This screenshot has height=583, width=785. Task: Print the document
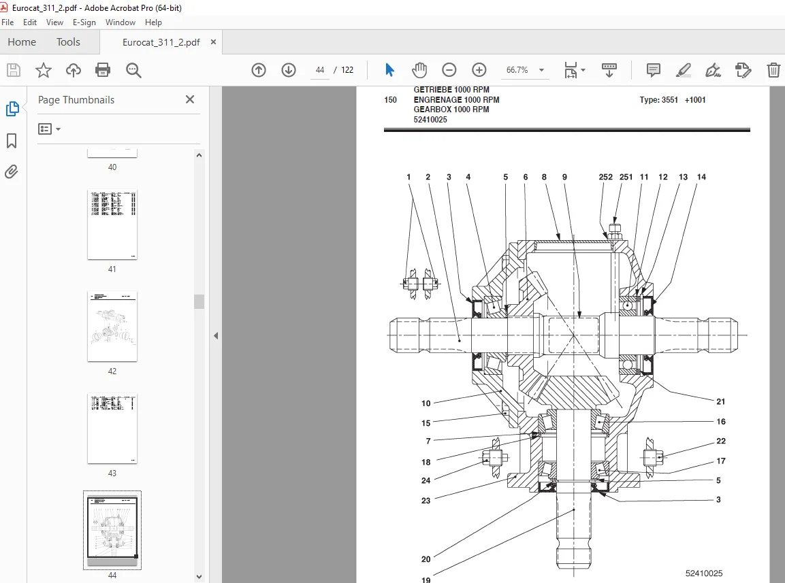[103, 70]
